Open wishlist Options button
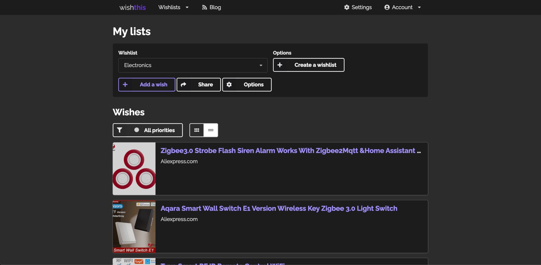This screenshot has width=541, height=265. tap(247, 85)
